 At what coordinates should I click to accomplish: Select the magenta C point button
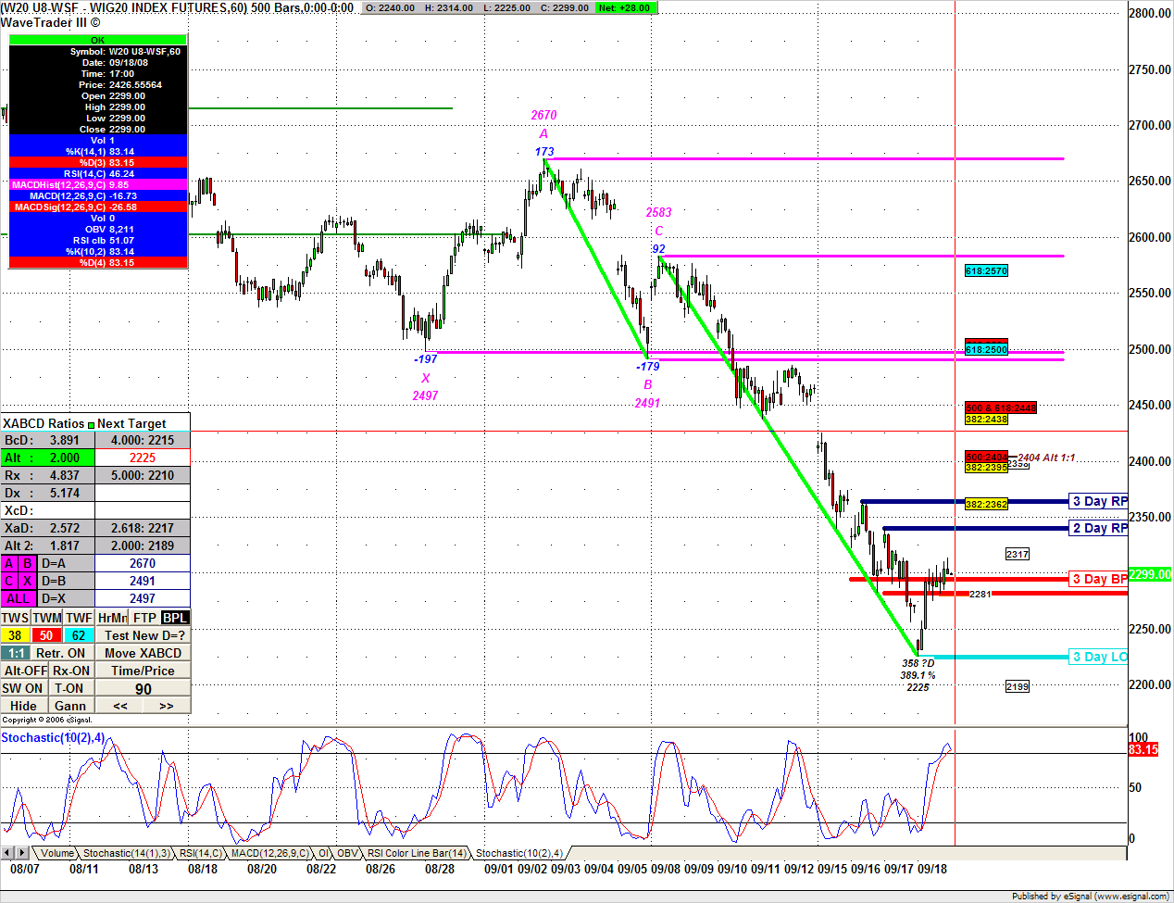[9, 581]
